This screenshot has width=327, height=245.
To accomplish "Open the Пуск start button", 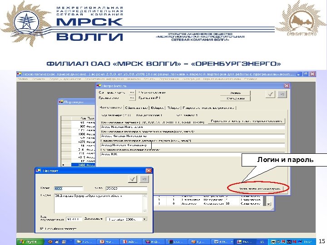I will click(30, 242).
